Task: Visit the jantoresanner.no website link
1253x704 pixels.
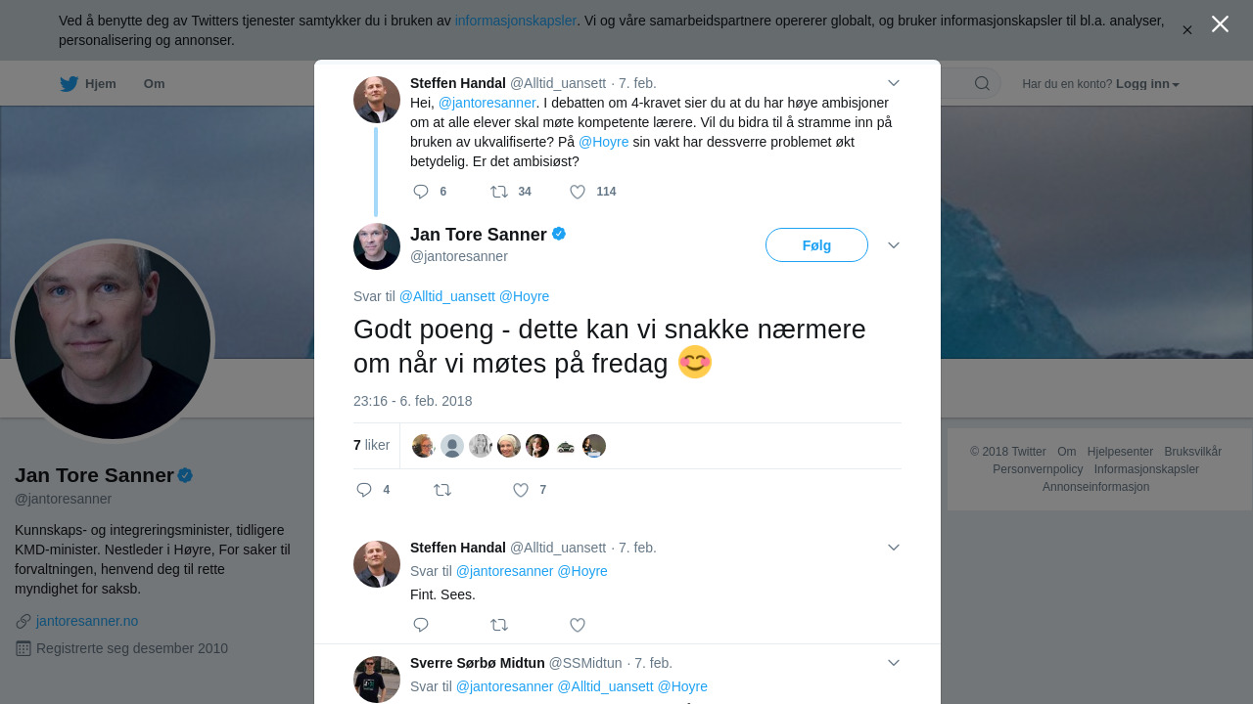Action: click(87, 621)
